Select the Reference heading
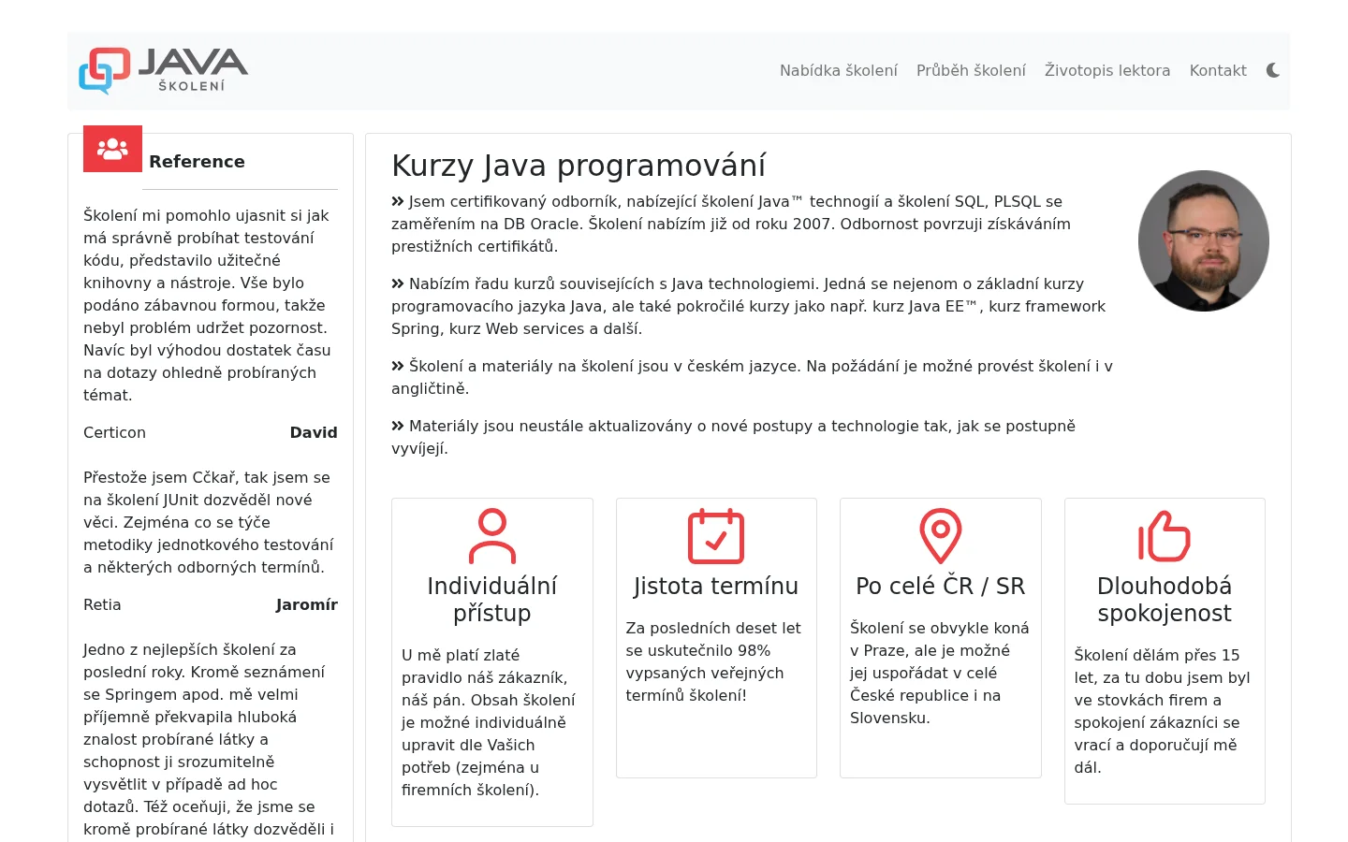 click(x=197, y=162)
